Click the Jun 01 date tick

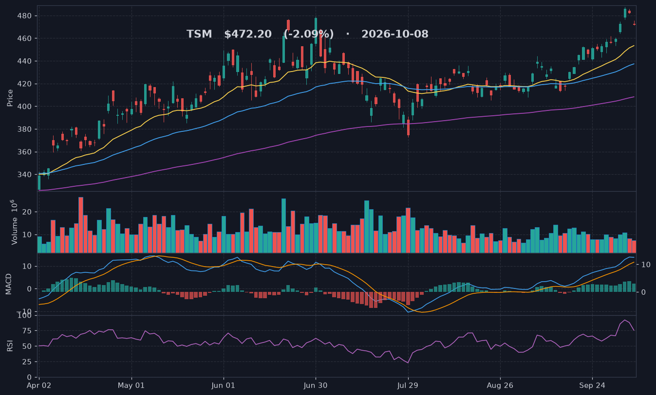coord(224,385)
